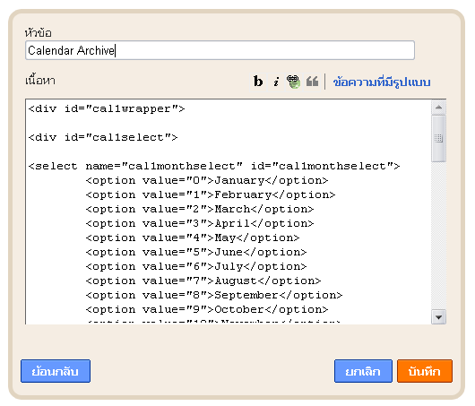475x406 pixels.
Task: Click the บันทึก save button
Action: [x=425, y=371]
